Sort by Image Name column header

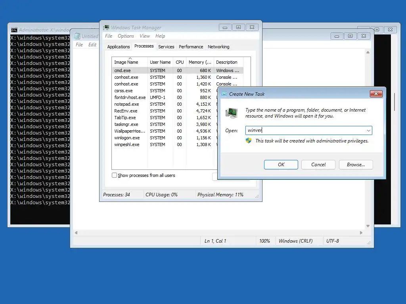coord(130,62)
